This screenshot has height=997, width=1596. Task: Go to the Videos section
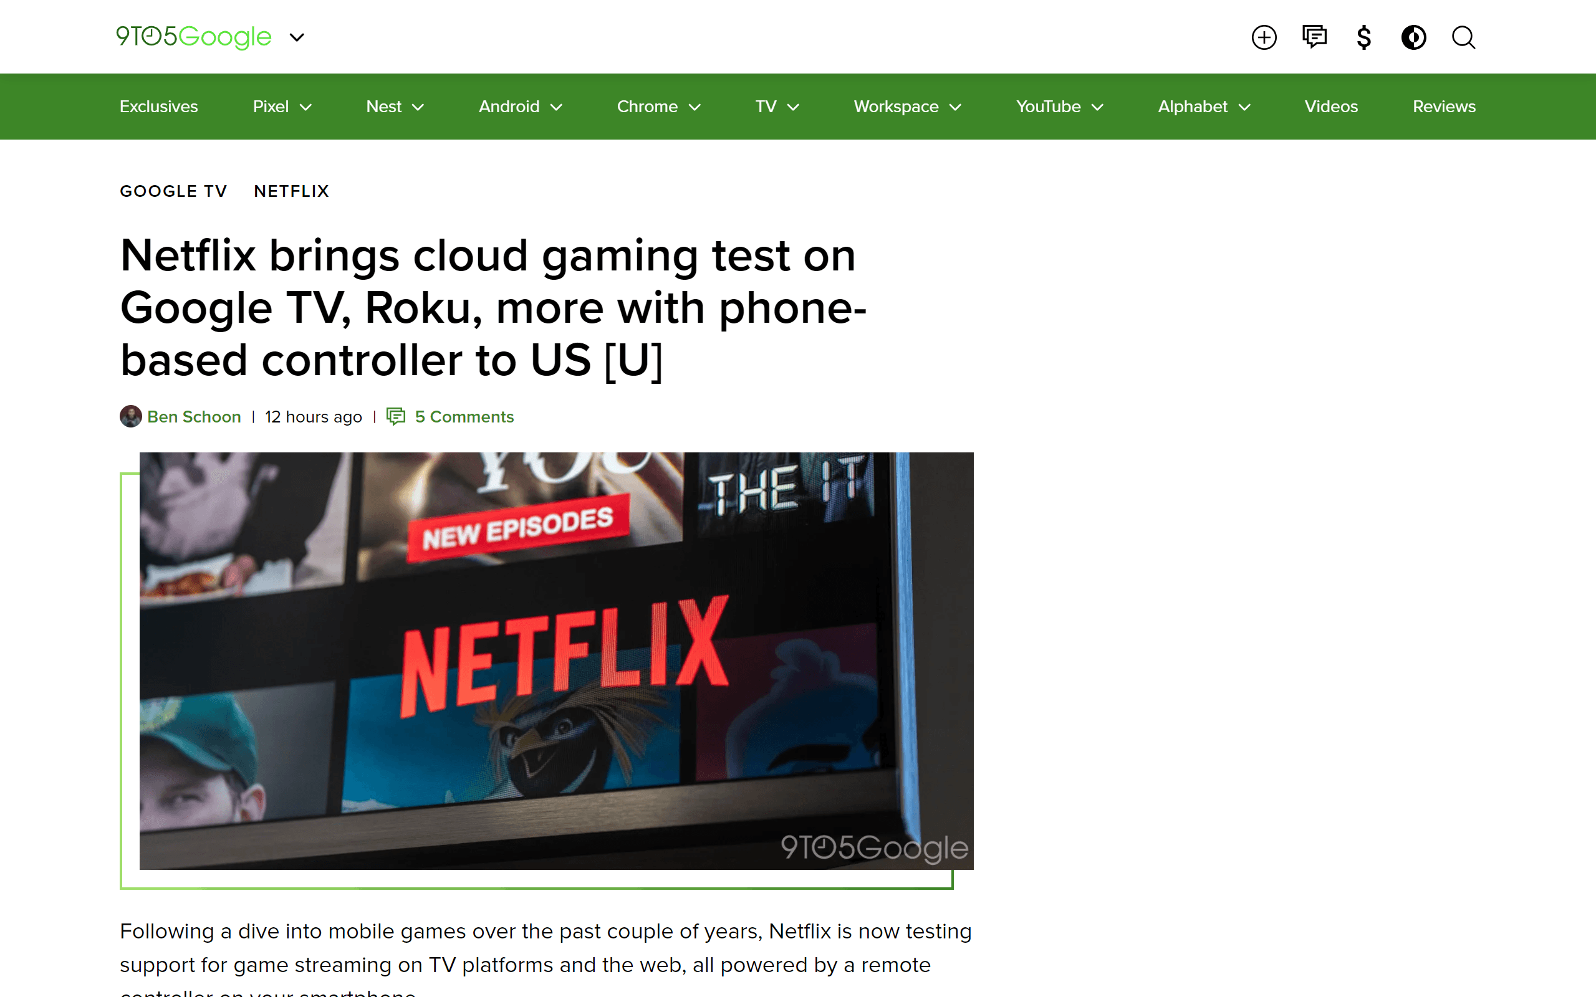[1331, 106]
